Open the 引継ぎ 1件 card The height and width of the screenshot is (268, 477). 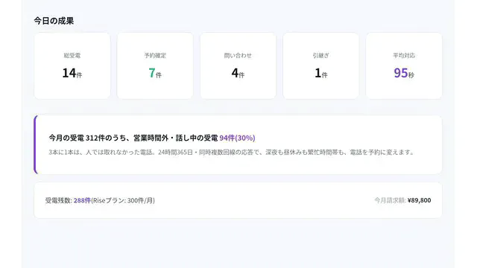coord(321,66)
